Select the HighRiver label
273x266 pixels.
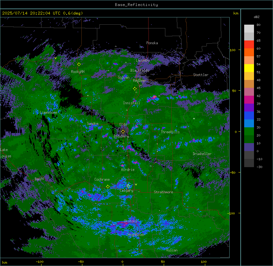[136, 235]
